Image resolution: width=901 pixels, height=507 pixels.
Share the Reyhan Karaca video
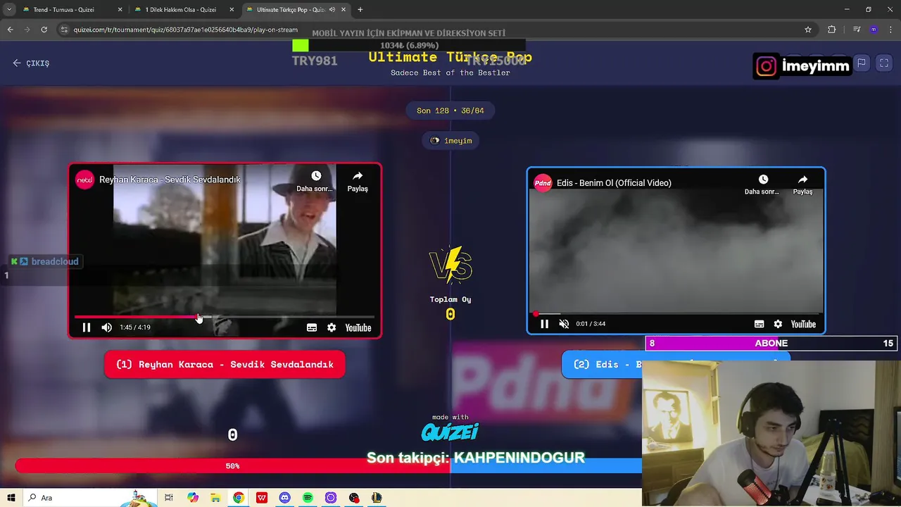[358, 180]
